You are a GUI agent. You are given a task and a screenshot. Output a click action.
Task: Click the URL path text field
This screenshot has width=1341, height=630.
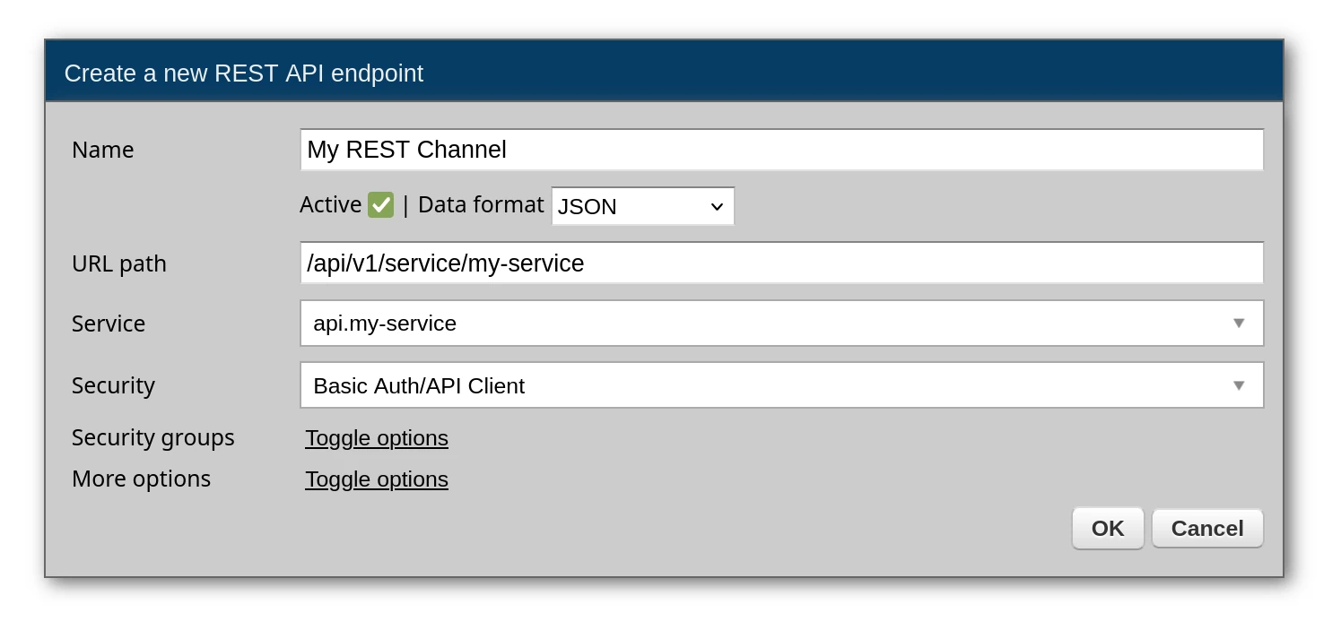click(x=780, y=263)
